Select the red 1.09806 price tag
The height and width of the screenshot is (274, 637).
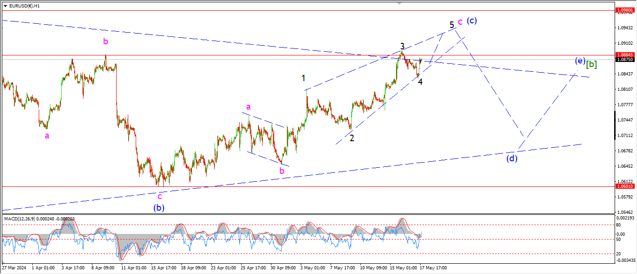(x=624, y=10)
